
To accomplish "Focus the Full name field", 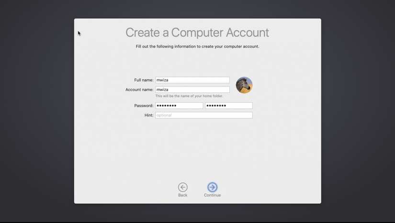I will tap(192, 80).
